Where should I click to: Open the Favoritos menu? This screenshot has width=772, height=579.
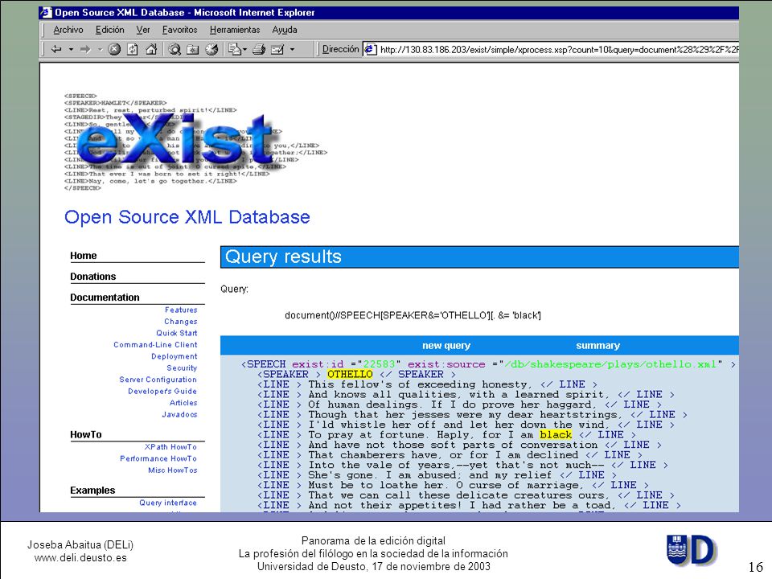coord(179,30)
